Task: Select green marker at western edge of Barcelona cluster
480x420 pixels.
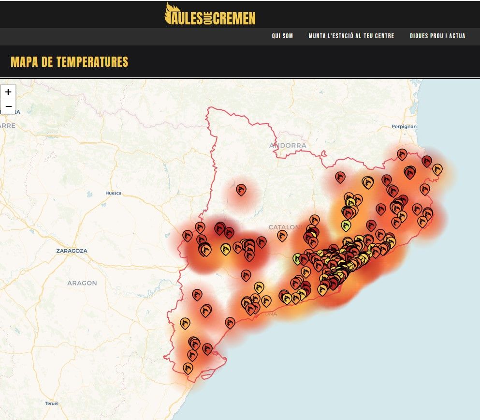Action: coord(297,259)
